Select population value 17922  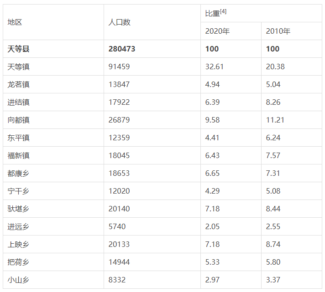point(119,102)
